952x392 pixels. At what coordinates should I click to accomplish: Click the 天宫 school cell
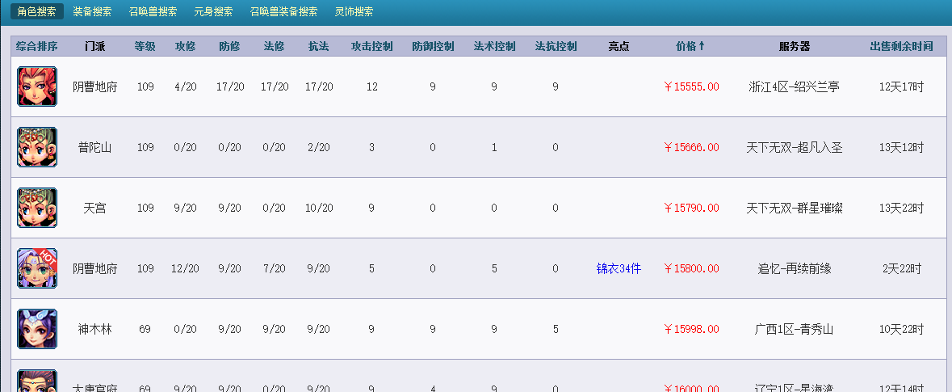[x=94, y=209]
